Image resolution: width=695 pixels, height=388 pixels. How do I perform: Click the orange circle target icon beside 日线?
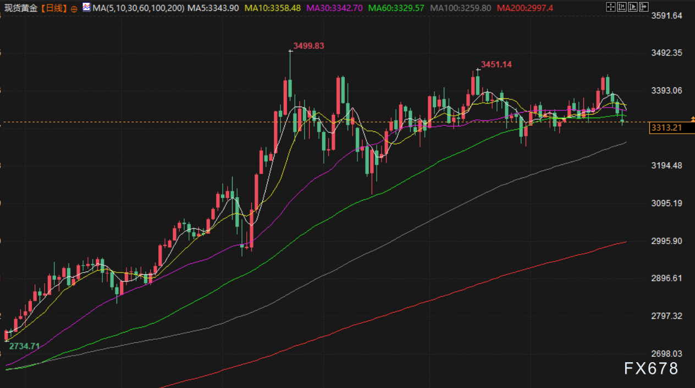pyautogui.click(x=74, y=9)
